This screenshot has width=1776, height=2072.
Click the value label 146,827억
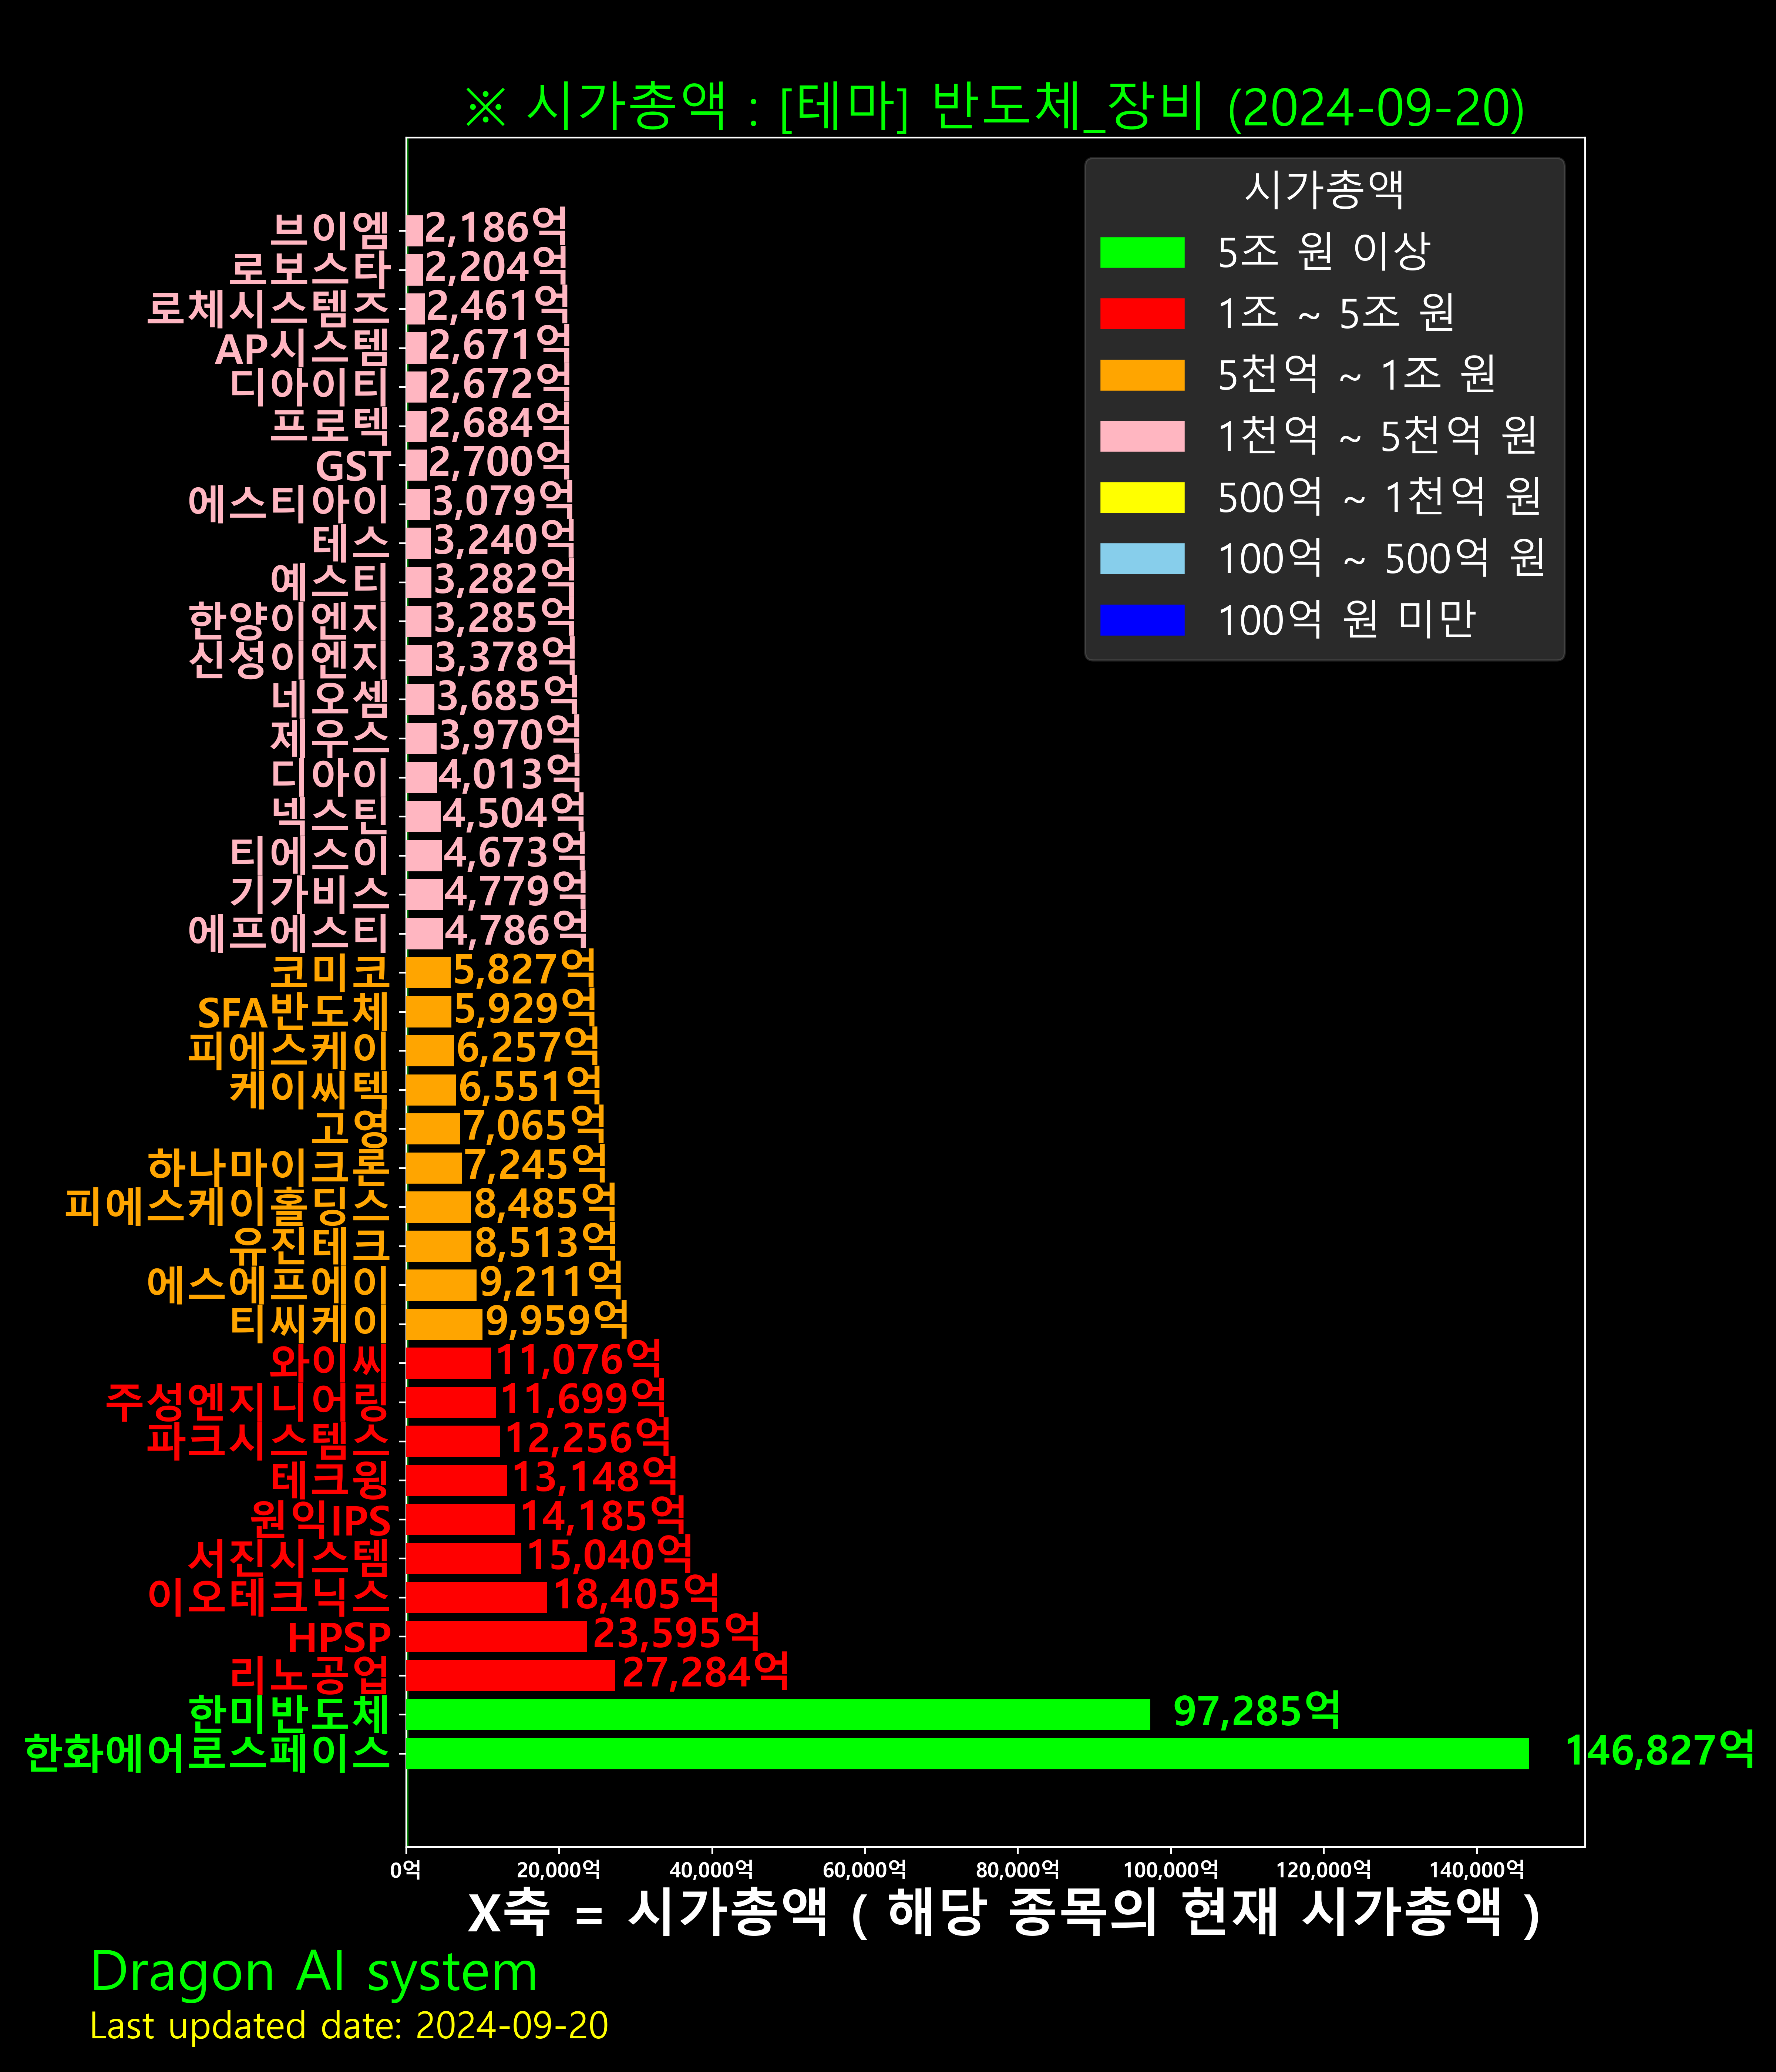coord(1659,1751)
